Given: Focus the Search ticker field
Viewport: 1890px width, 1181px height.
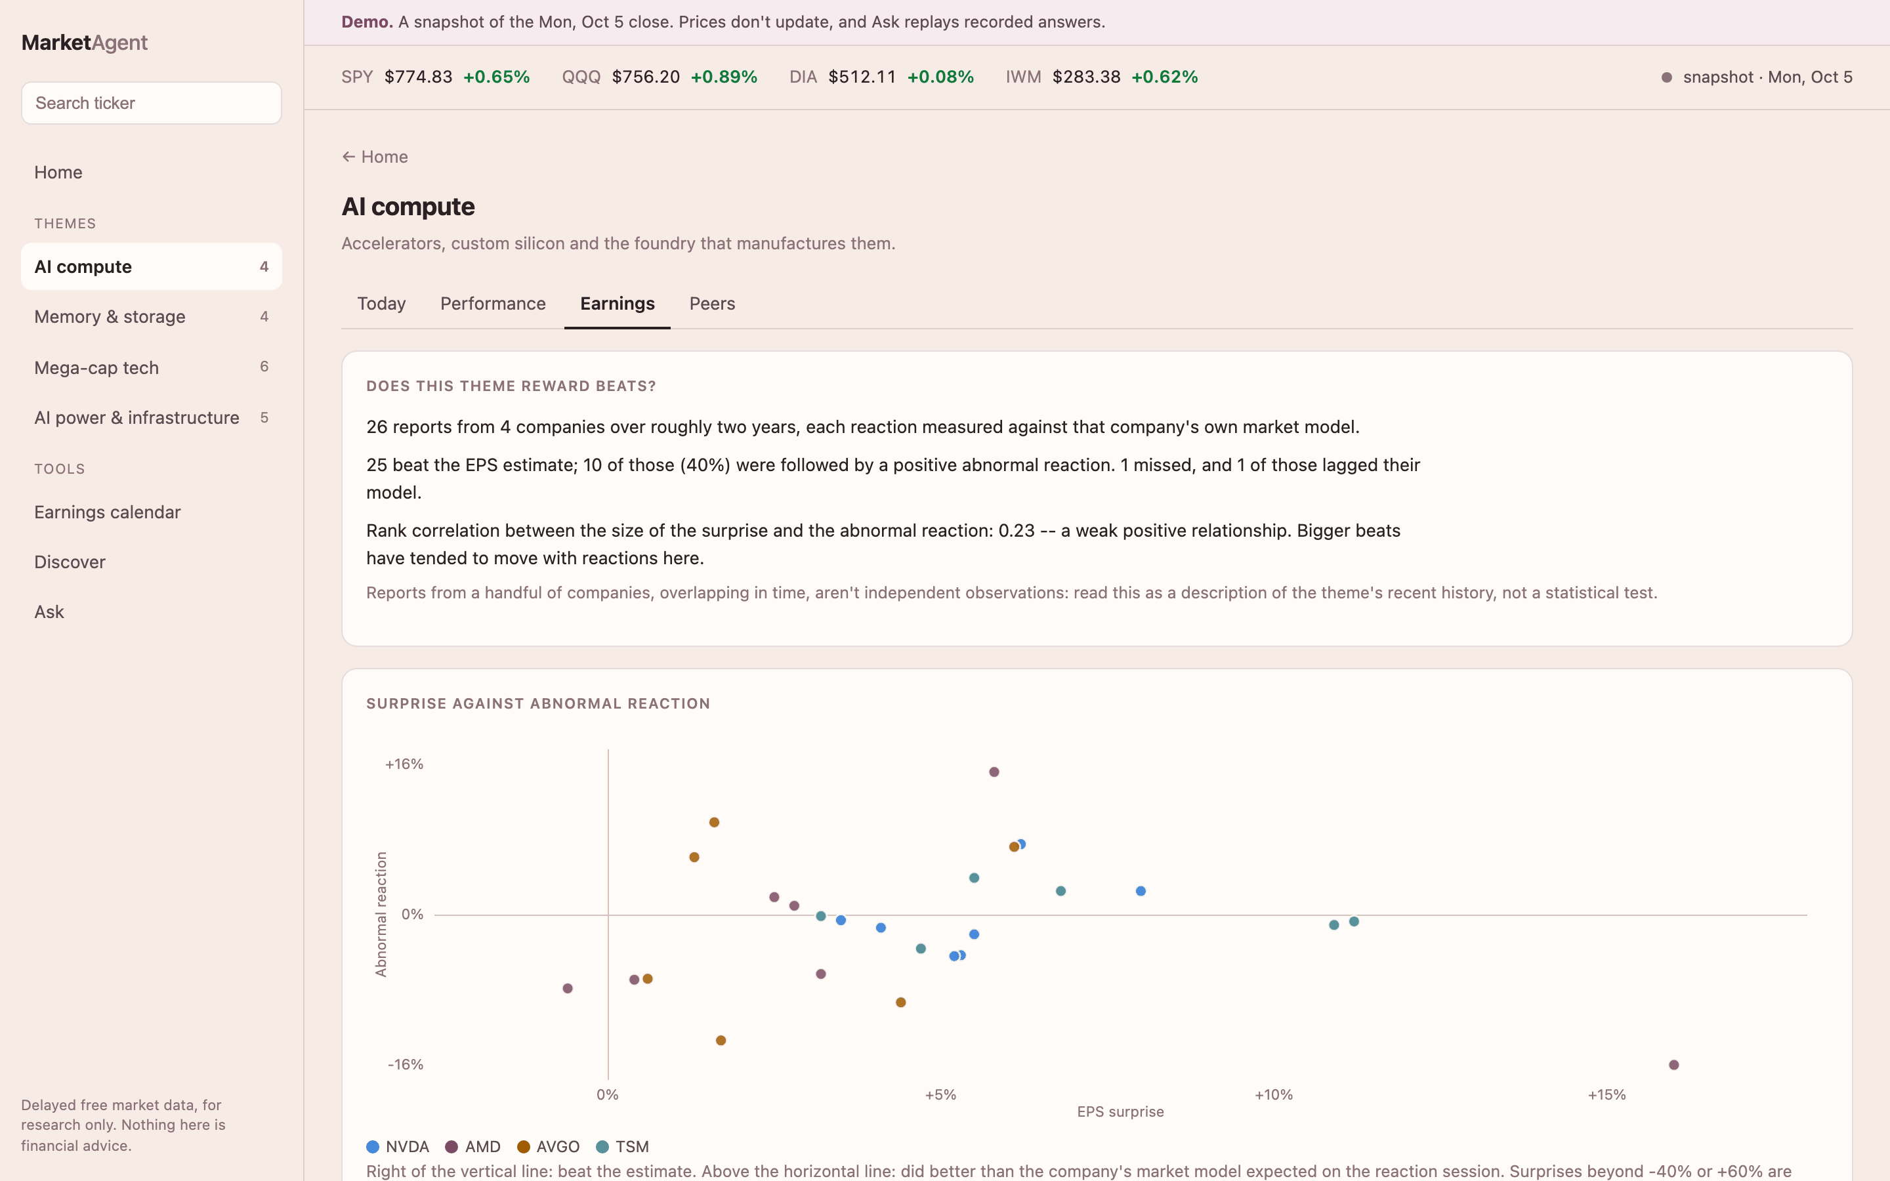Looking at the screenshot, I should (152, 103).
